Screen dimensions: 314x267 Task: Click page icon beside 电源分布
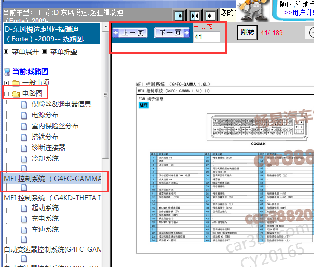24,115
